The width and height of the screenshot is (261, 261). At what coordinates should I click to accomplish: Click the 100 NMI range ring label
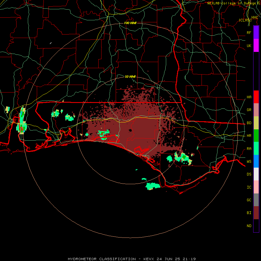pos(130,23)
